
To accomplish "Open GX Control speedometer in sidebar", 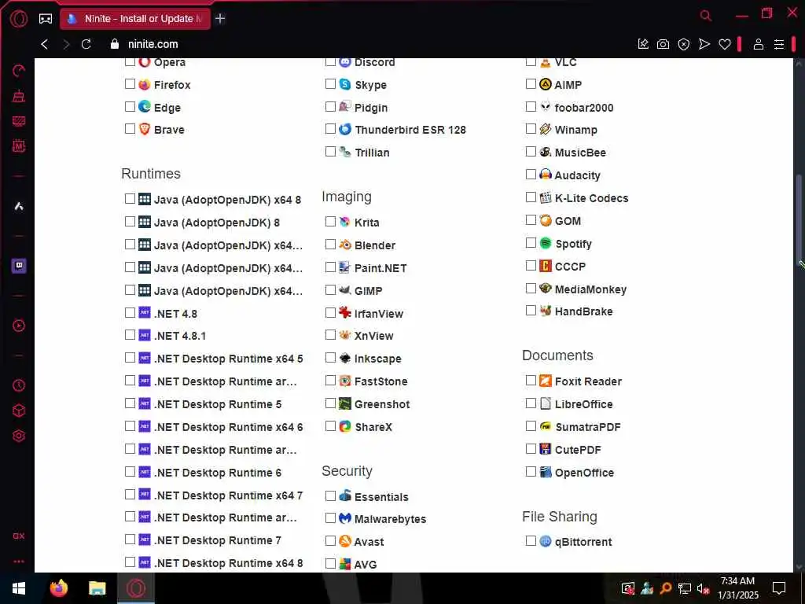I will [19, 70].
